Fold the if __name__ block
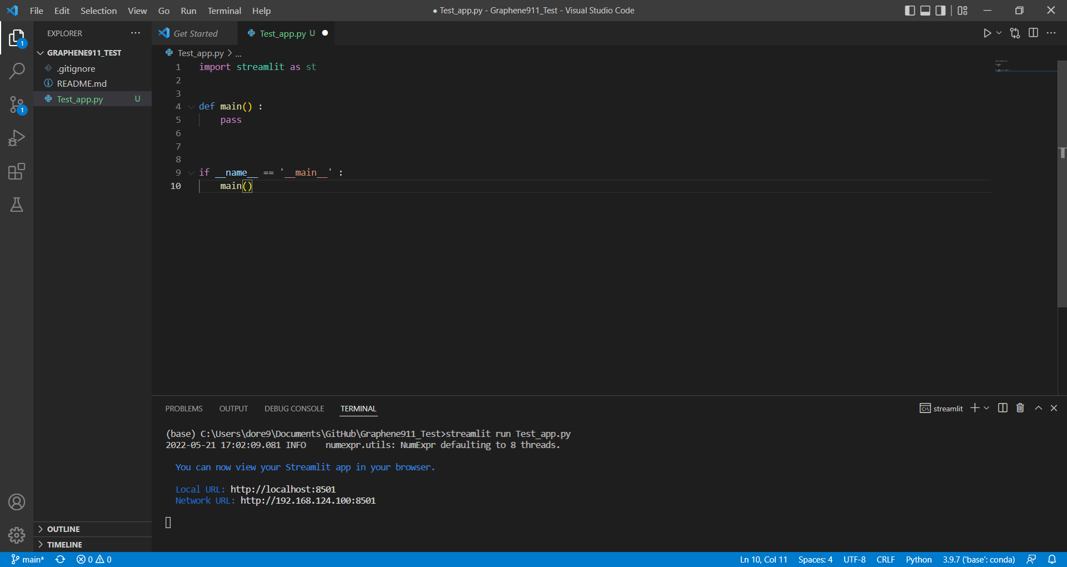The width and height of the screenshot is (1067, 567). click(x=191, y=173)
